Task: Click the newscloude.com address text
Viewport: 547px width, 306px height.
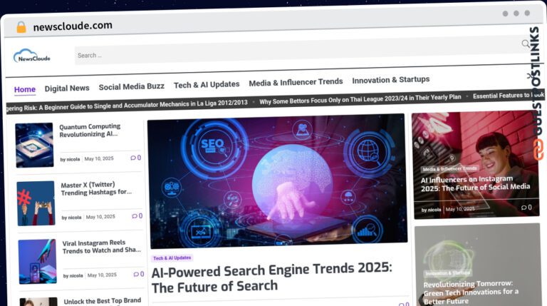Action: 73,26
